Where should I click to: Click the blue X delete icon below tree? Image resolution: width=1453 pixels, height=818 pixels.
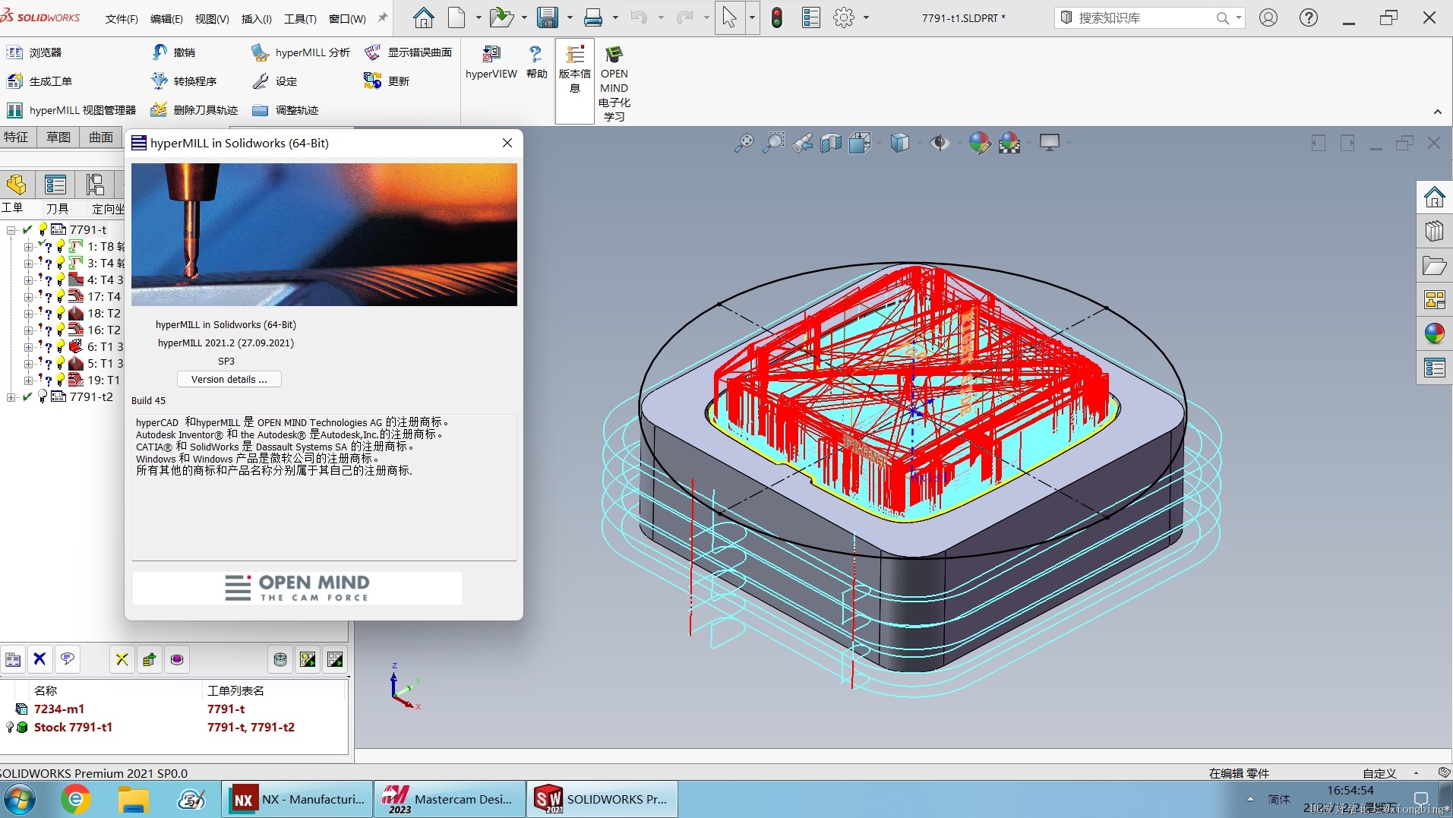point(39,659)
